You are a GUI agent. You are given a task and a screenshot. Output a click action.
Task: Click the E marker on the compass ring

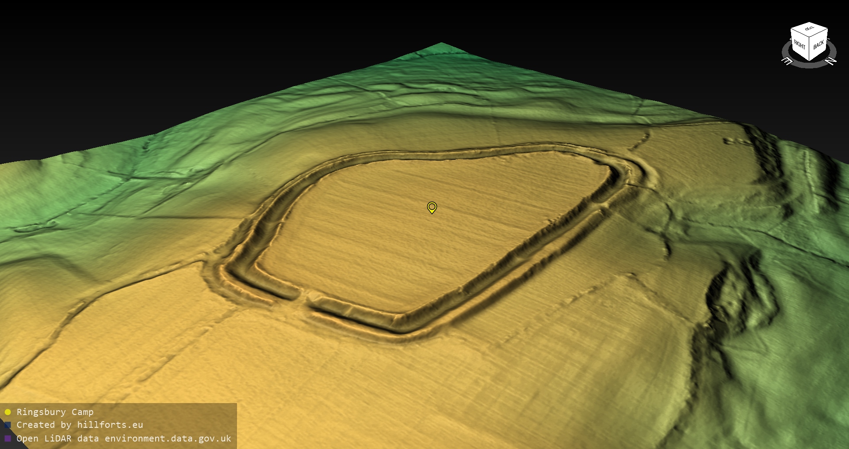[787, 61]
